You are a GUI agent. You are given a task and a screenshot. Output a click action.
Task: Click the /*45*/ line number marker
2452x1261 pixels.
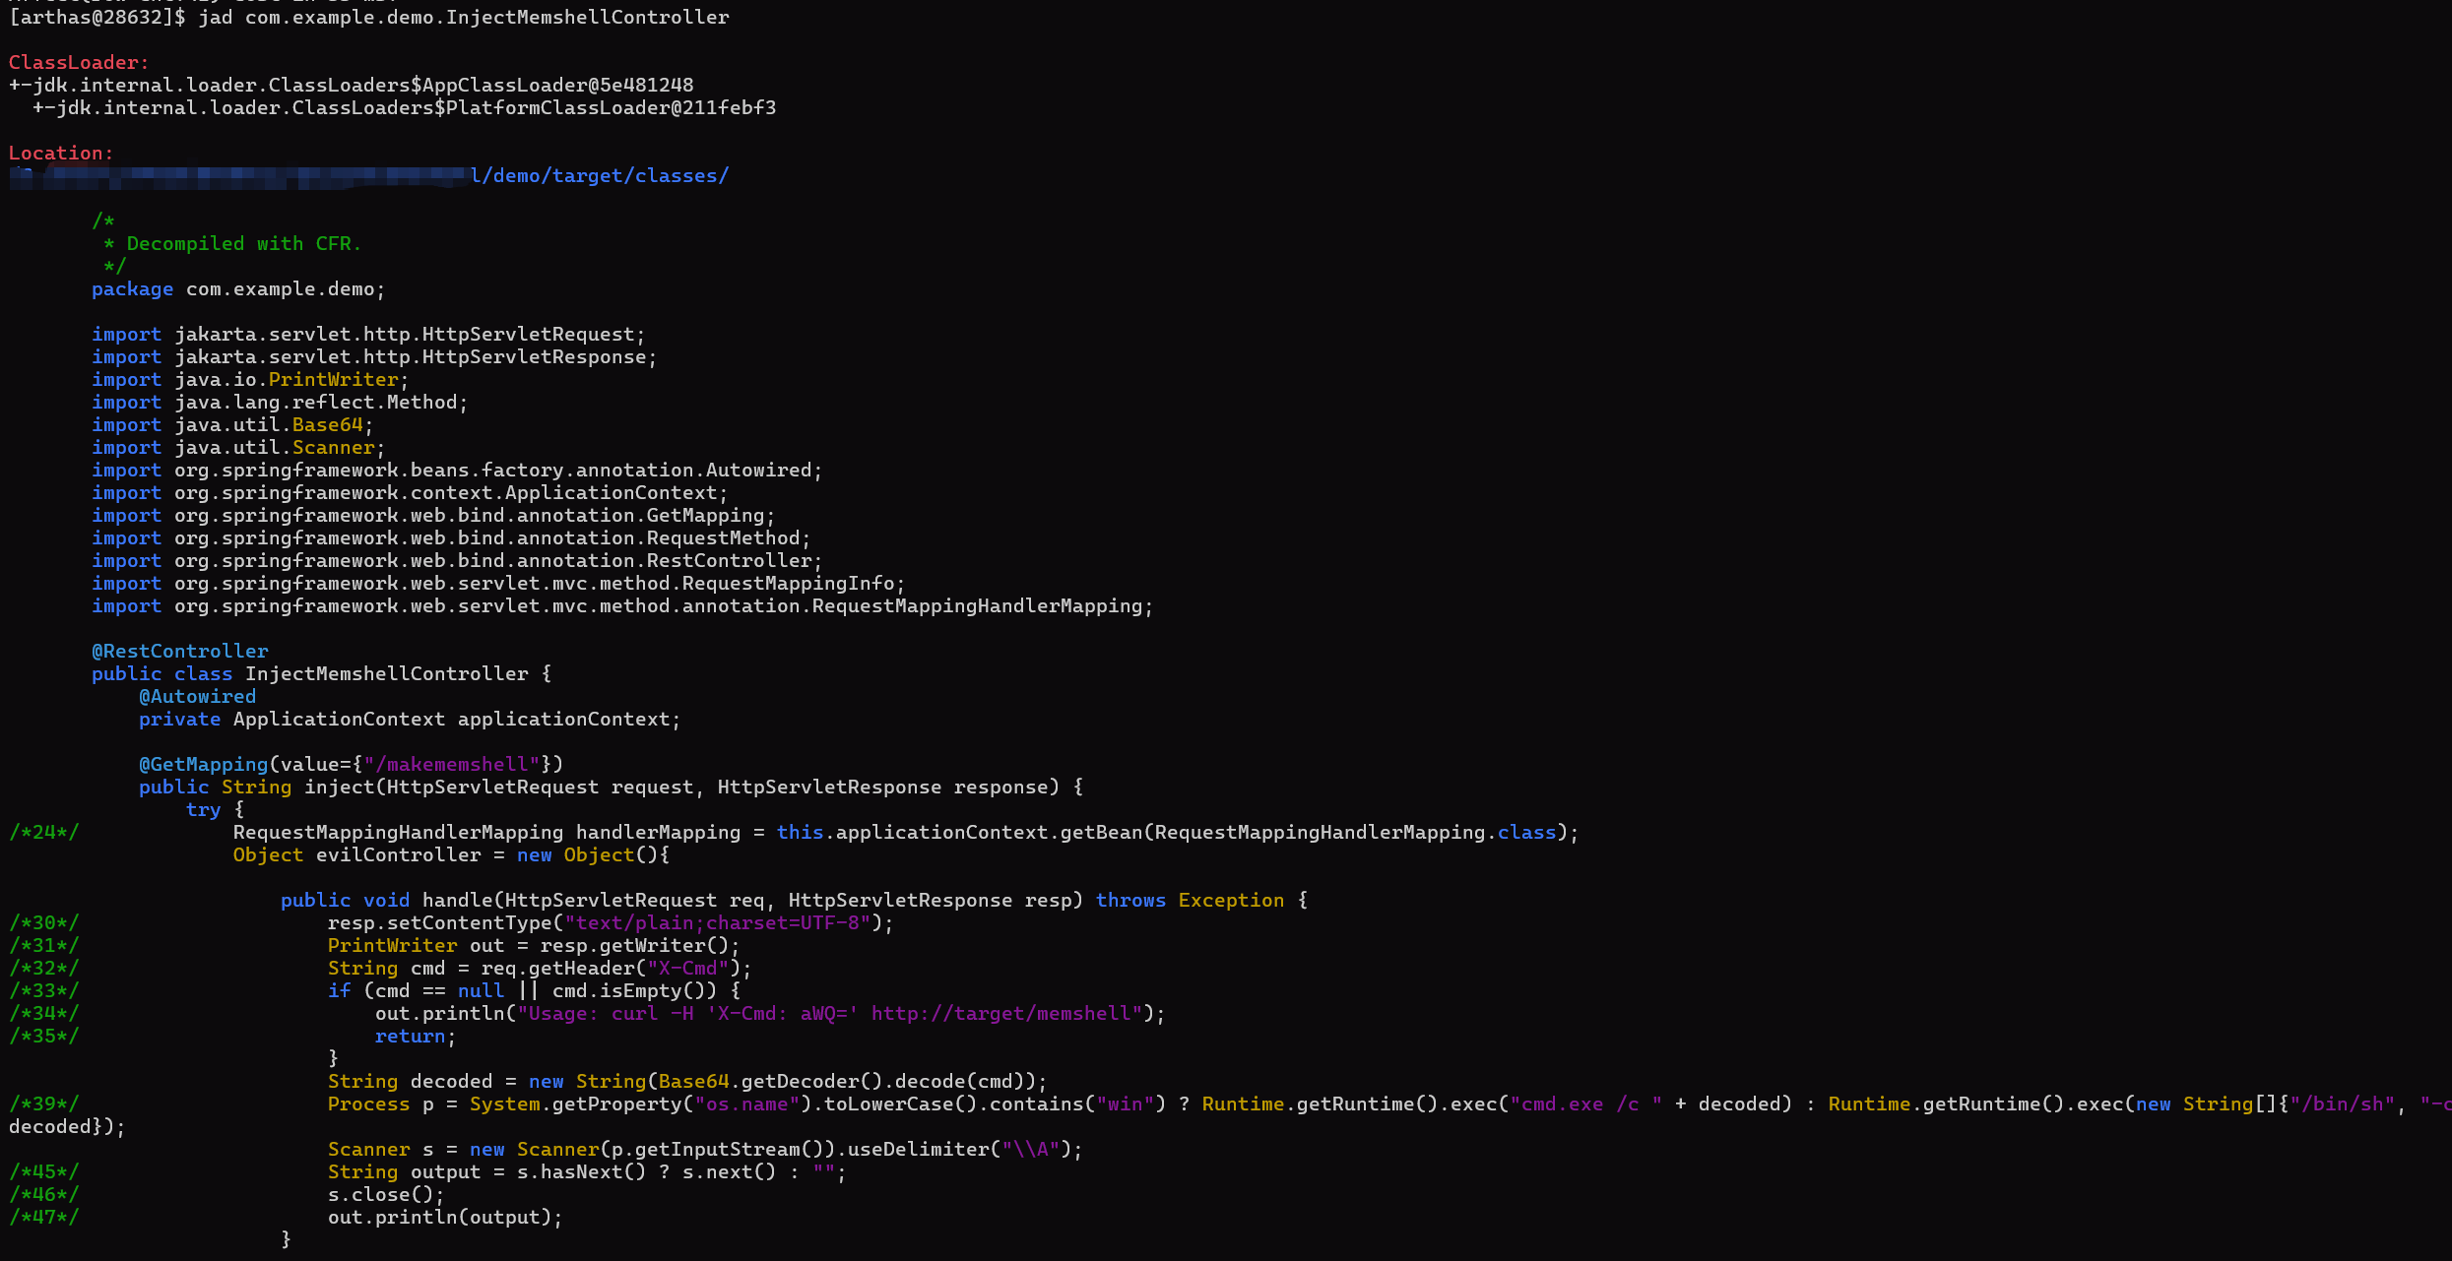pos(43,1171)
